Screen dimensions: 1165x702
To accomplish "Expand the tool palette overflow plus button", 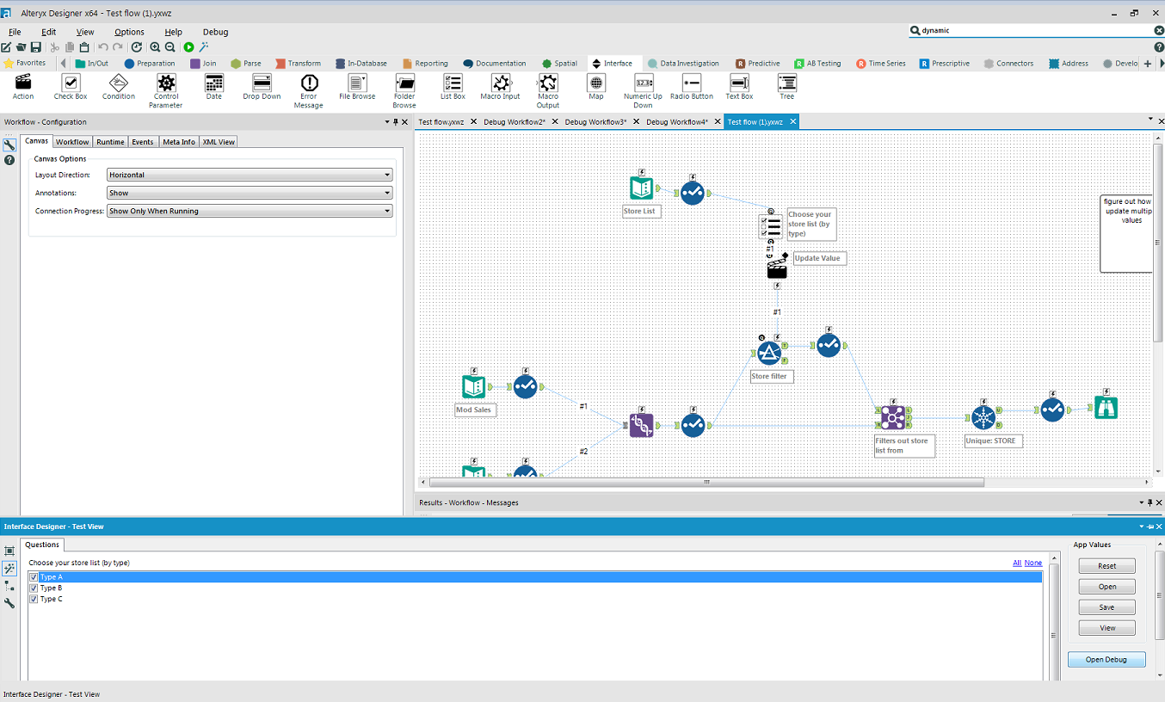I will tap(1148, 64).
